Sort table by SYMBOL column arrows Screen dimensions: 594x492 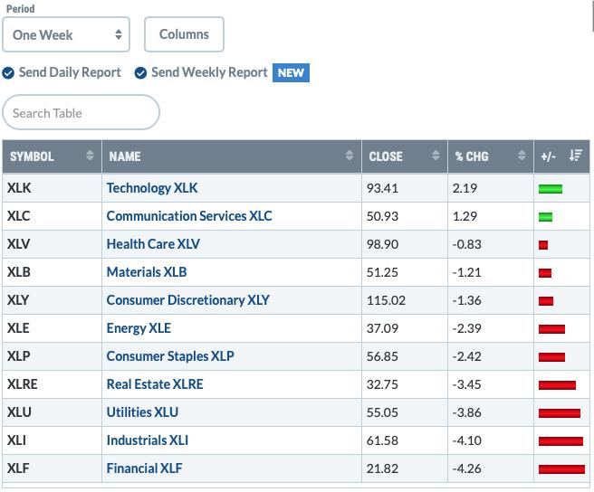90,156
